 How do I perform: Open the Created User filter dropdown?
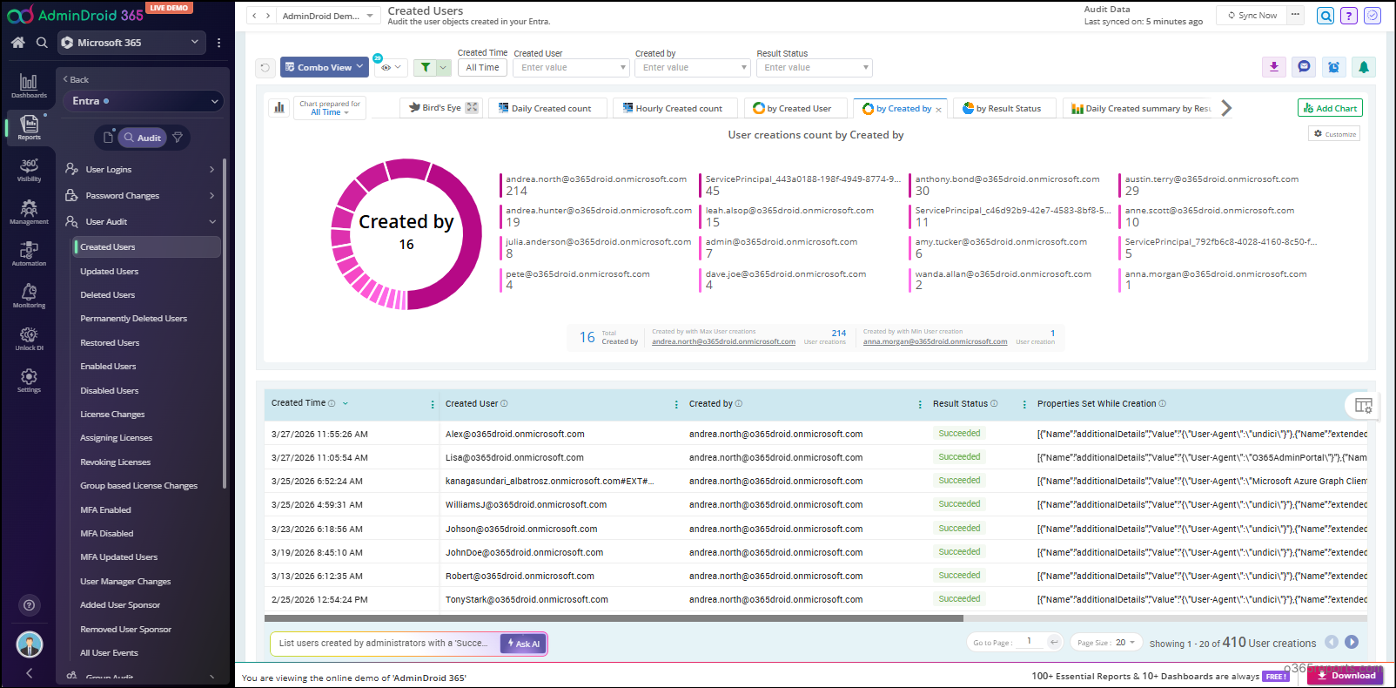tap(571, 68)
